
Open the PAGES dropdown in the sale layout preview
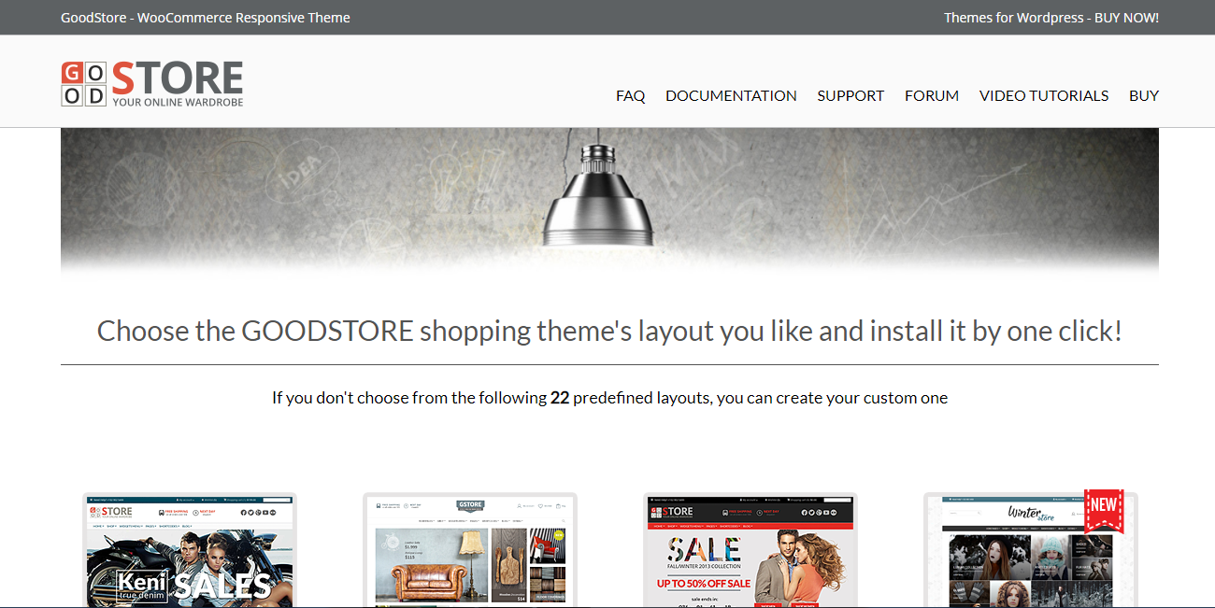coord(710,526)
